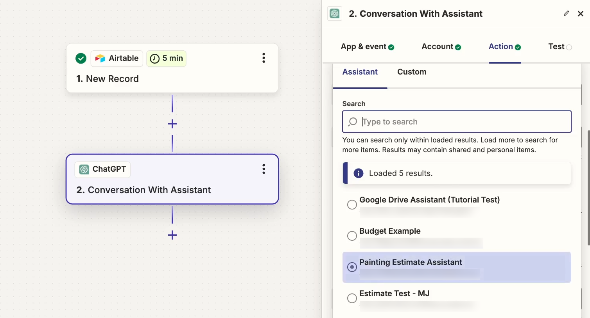The height and width of the screenshot is (318, 590).
Task: Select the Budget Example radio option
Action: [352, 236]
